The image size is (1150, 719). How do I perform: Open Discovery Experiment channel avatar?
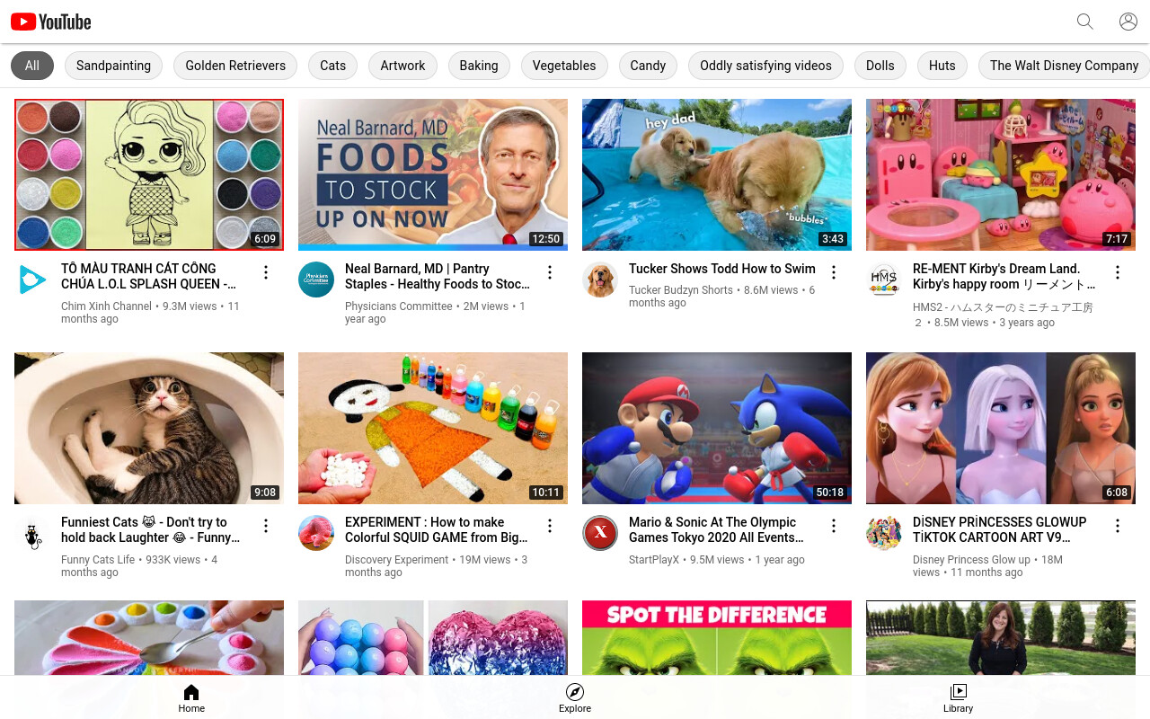(x=316, y=533)
